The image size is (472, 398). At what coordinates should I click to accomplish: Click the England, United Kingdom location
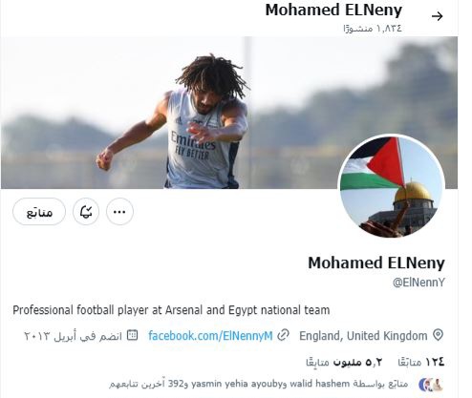363,336
